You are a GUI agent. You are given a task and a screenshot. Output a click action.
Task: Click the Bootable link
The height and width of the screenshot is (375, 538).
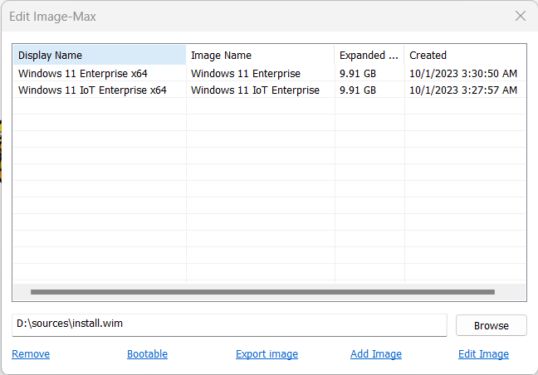coord(147,353)
